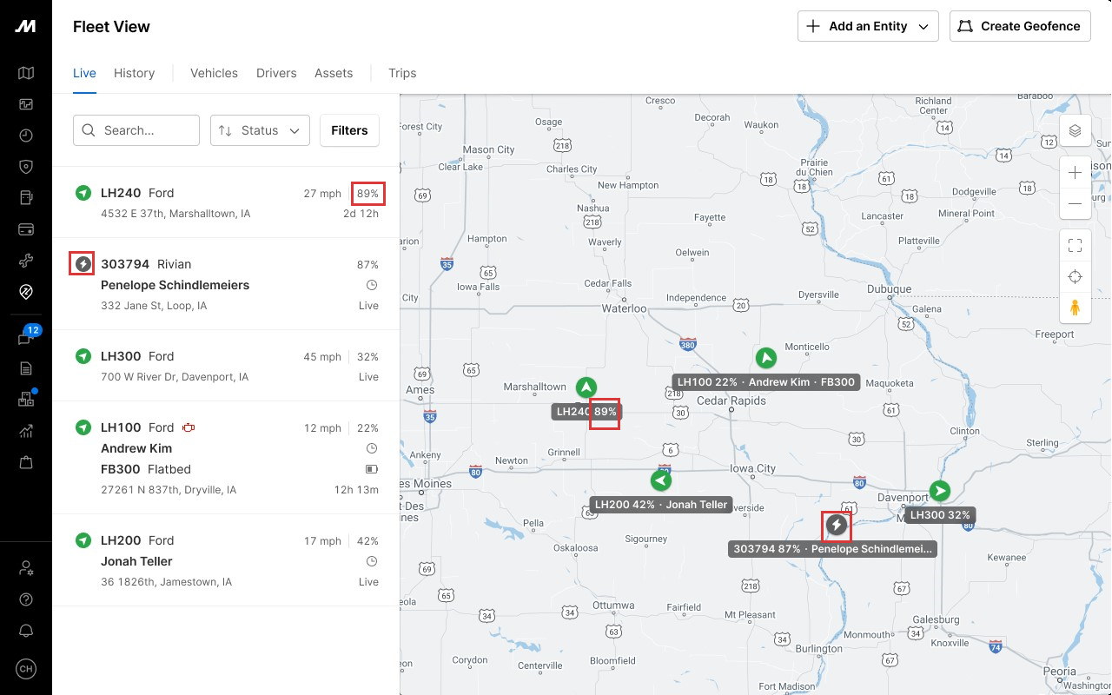Click the clock icon in the Jonah Teller row
Image resolution: width=1112 pixels, height=695 pixels.
[x=373, y=561]
